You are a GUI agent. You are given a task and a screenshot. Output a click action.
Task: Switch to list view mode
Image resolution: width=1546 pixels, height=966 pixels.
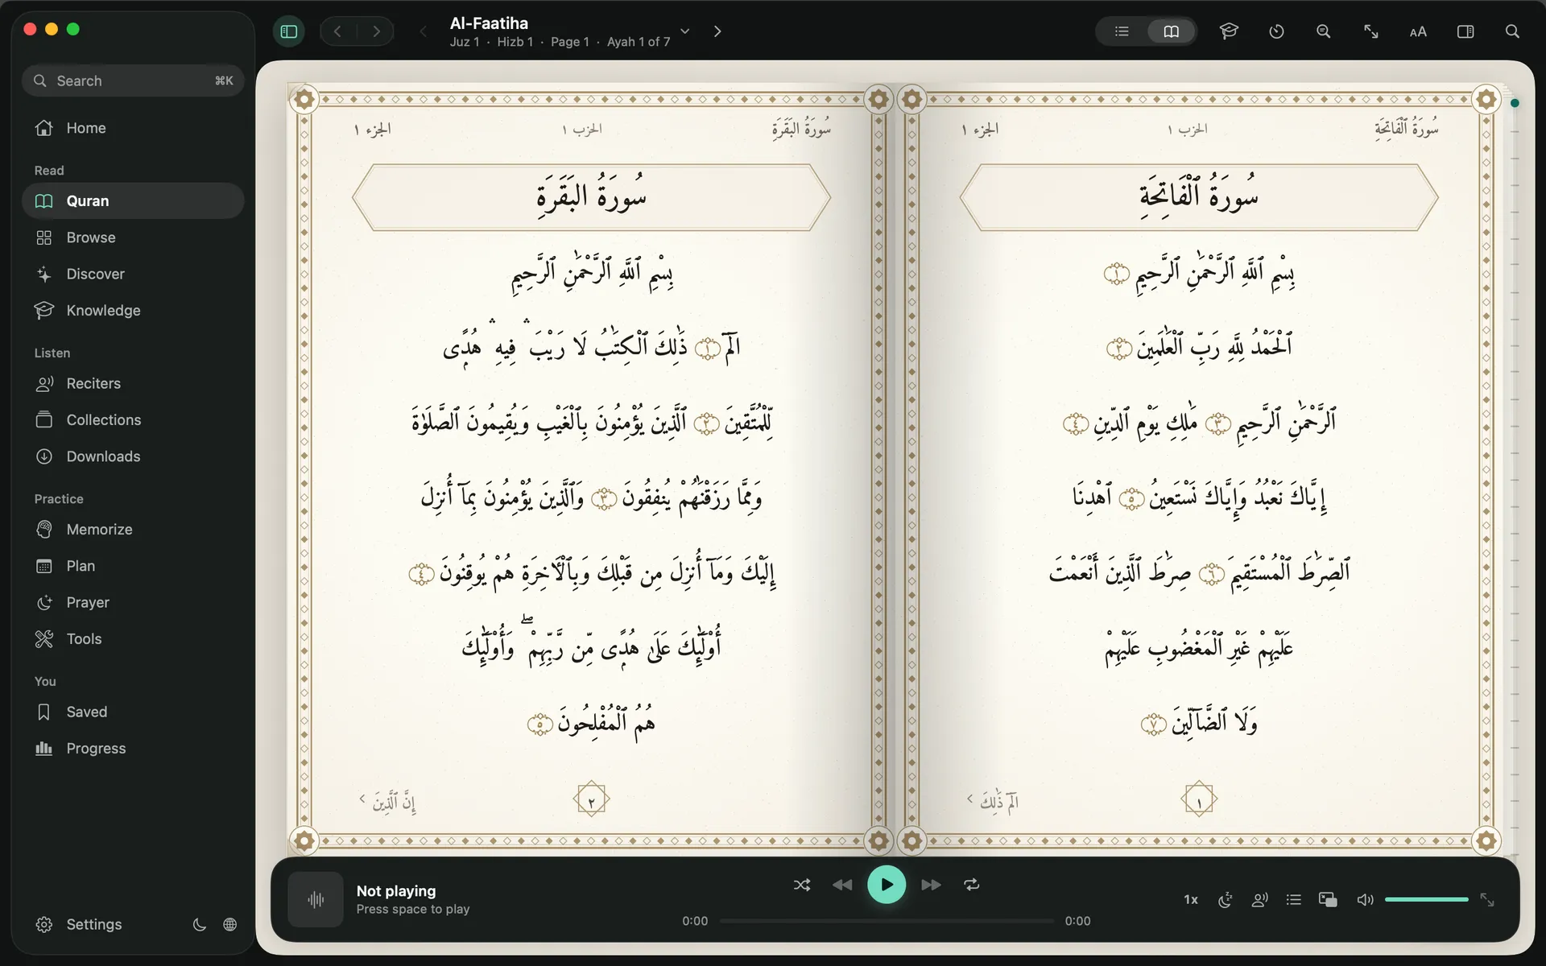pyautogui.click(x=1122, y=31)
